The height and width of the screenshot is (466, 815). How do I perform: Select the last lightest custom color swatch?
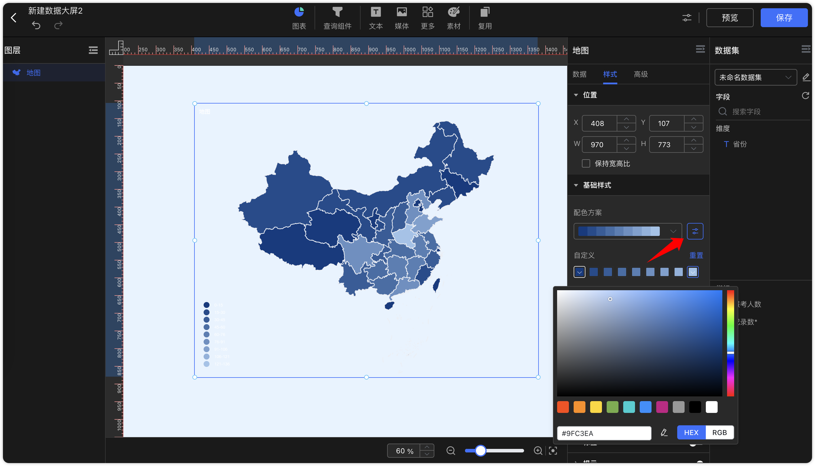point(693,272)
